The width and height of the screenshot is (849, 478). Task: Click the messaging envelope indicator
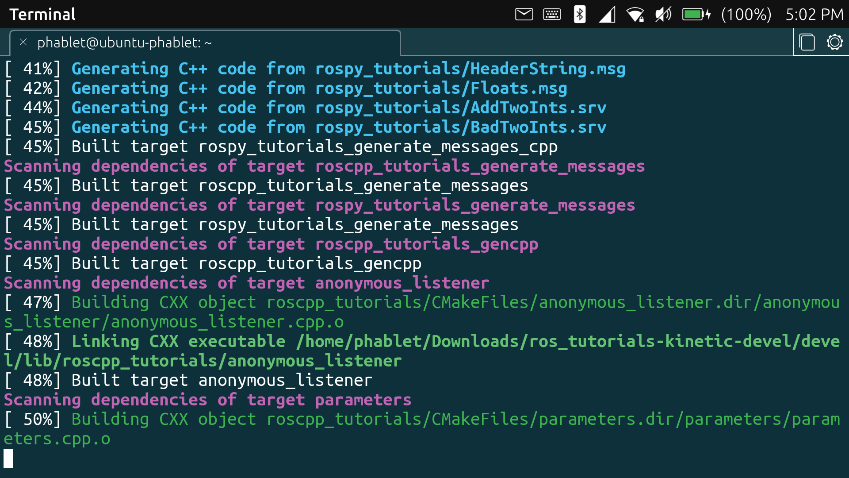tap(524, 14)
